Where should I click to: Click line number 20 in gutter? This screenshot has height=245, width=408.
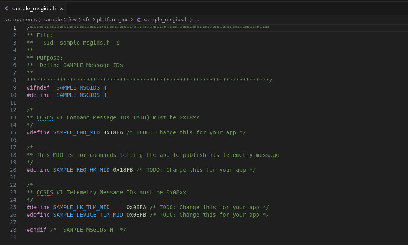click(13, 170)
